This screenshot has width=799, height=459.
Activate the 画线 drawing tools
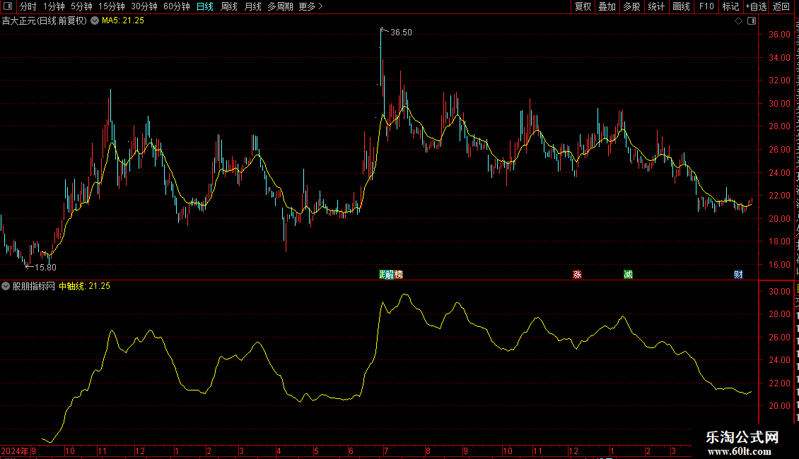[682, 6]
